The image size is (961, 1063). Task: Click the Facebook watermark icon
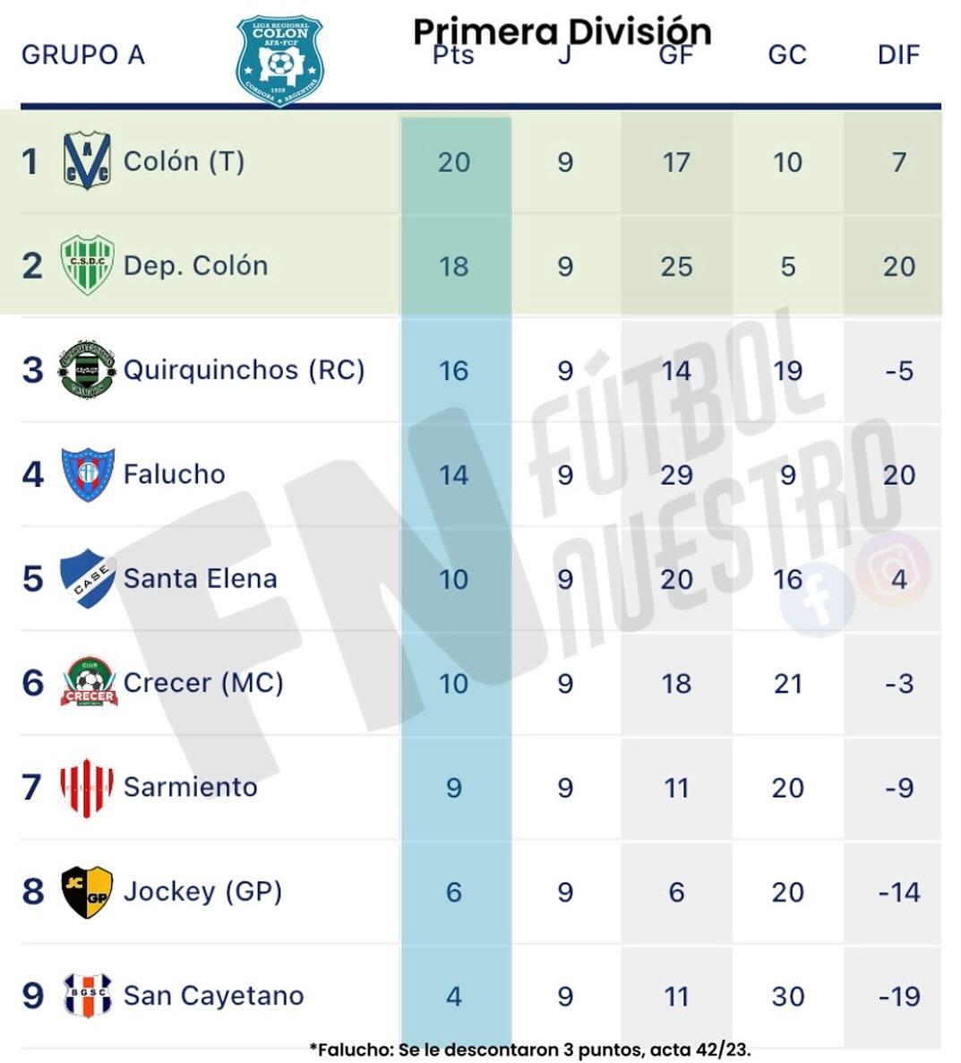pos(817,601)
